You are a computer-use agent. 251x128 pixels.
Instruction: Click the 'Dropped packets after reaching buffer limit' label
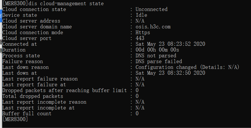pos(64,90)
